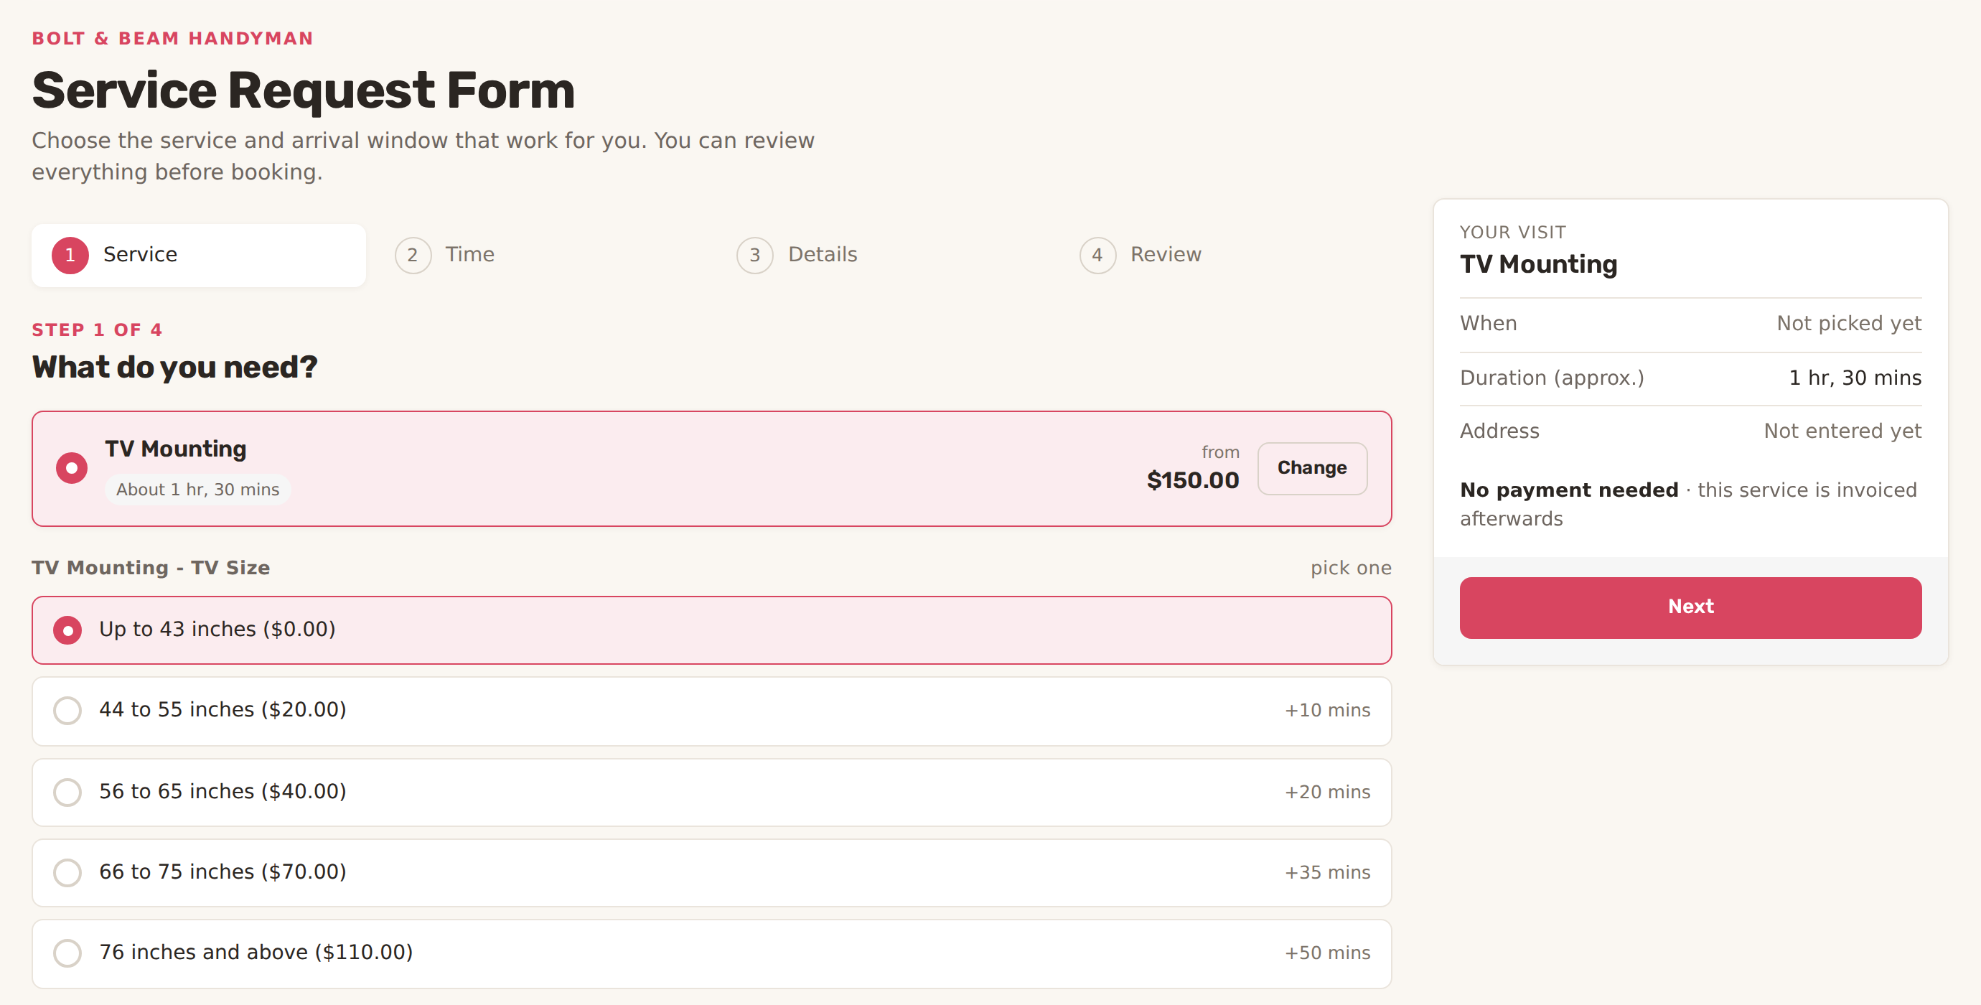Viewport: 1981px width, 1005px height.
Task: Click the step 2 number circle
Action: (x=413, y=256)
